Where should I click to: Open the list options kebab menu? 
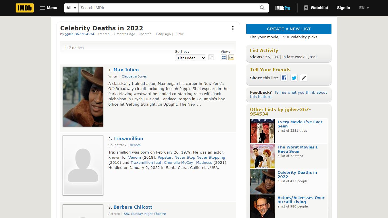click(233, 28)
